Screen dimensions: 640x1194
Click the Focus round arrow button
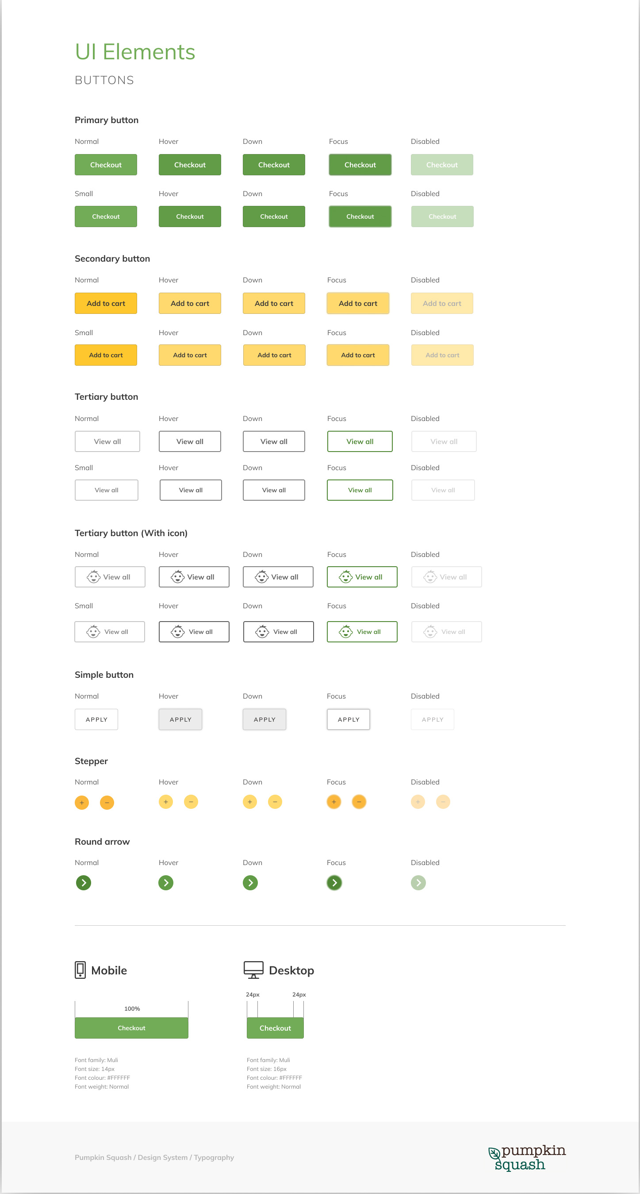334,882
